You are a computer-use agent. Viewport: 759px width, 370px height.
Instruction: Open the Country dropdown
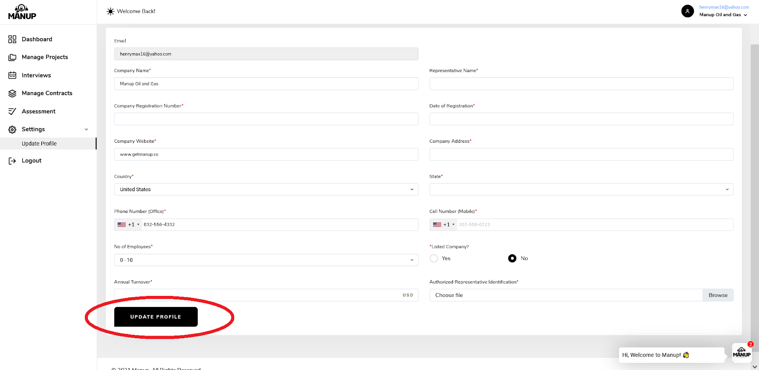click(x=266, y=189)
